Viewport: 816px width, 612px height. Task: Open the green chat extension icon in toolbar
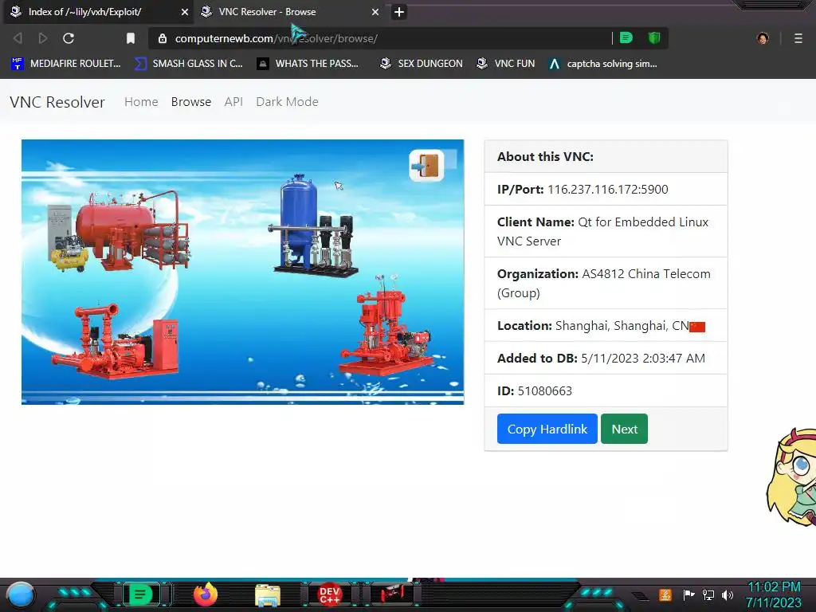[626, 38]
